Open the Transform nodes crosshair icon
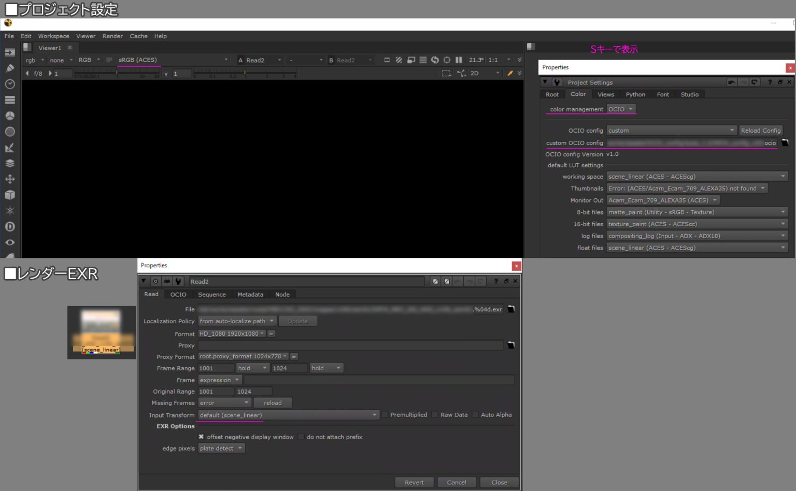Screen dimensions: 796x491 tap(10, 179)
